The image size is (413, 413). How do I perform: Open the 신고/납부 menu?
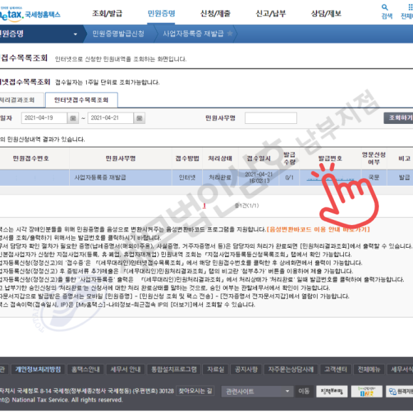[271, 14]
